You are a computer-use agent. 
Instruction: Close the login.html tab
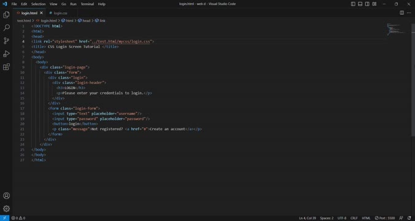[x=41, y=13]
